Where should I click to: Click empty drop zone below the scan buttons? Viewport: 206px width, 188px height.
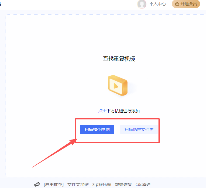click(118, 160)
